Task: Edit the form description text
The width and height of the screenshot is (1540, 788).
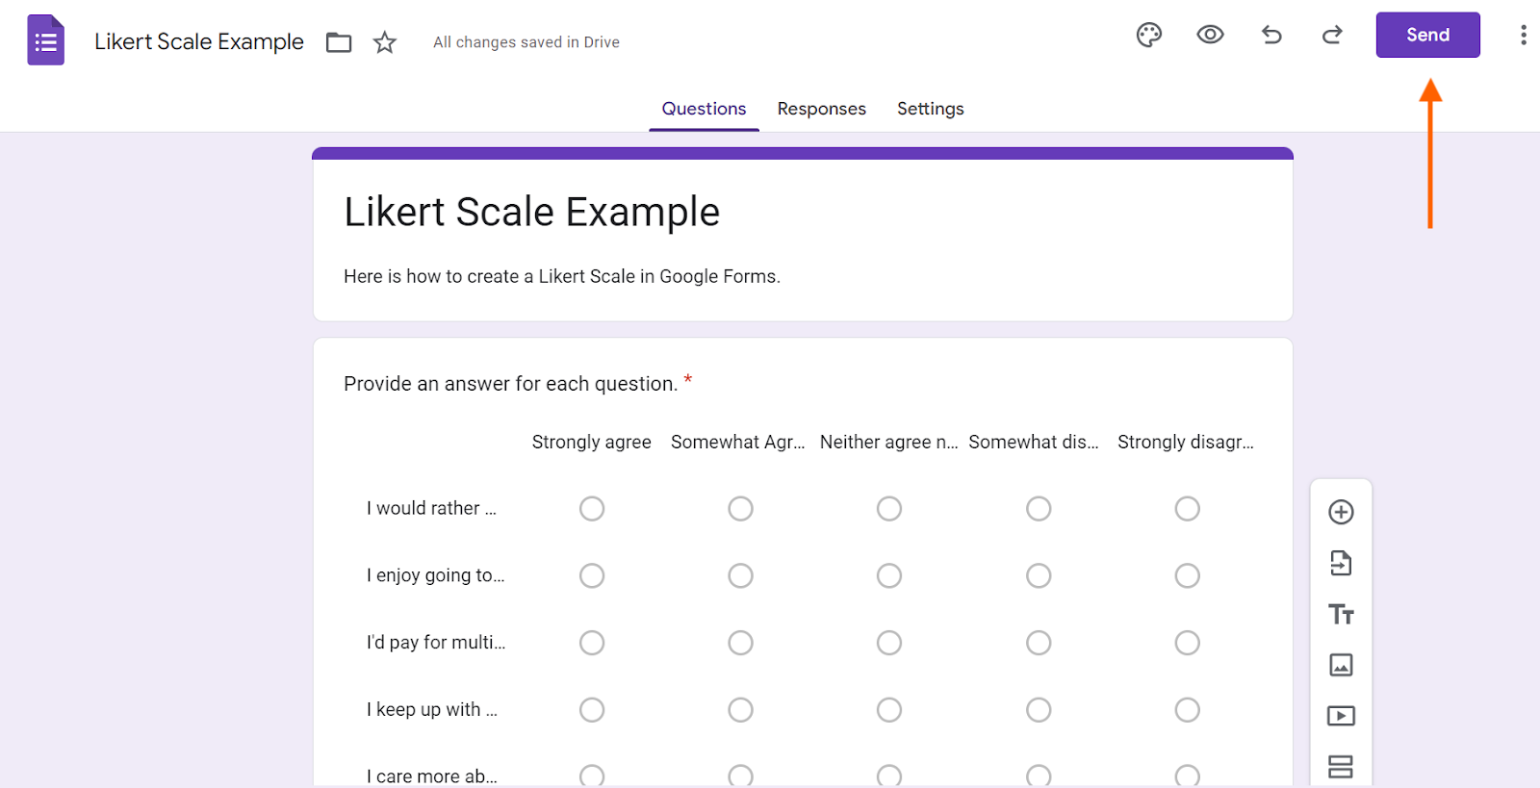Action: tap(562, 277)
